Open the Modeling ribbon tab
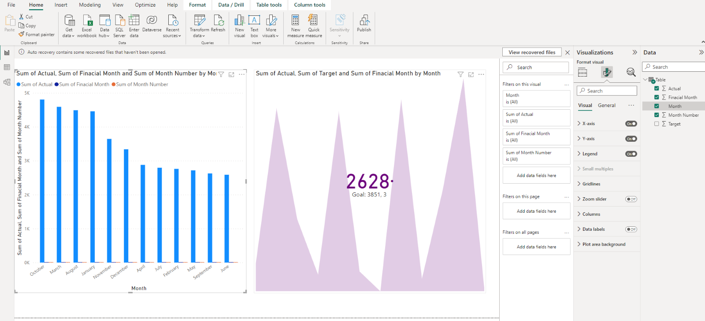Viewport: 705px width, 321px height. click(90, 5)
